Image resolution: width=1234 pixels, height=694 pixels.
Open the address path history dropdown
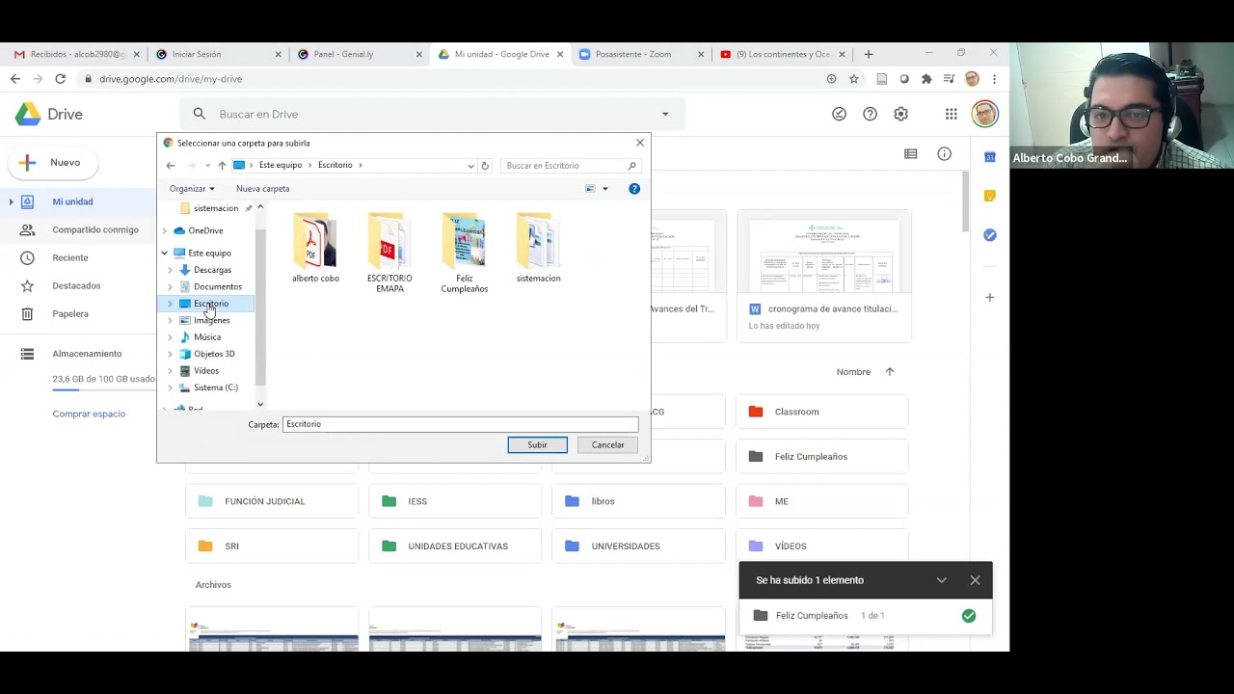pos(470,166)
